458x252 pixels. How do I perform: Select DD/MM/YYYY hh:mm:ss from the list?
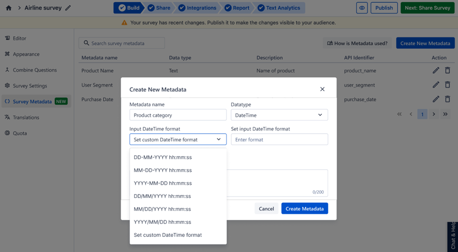[x=162, y=196]
